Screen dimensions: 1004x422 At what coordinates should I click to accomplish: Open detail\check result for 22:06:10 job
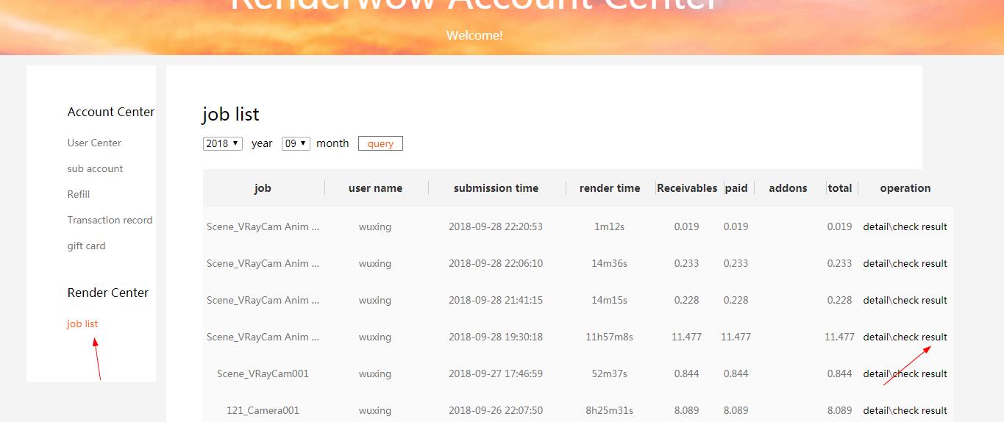click(x=905, y=263)
